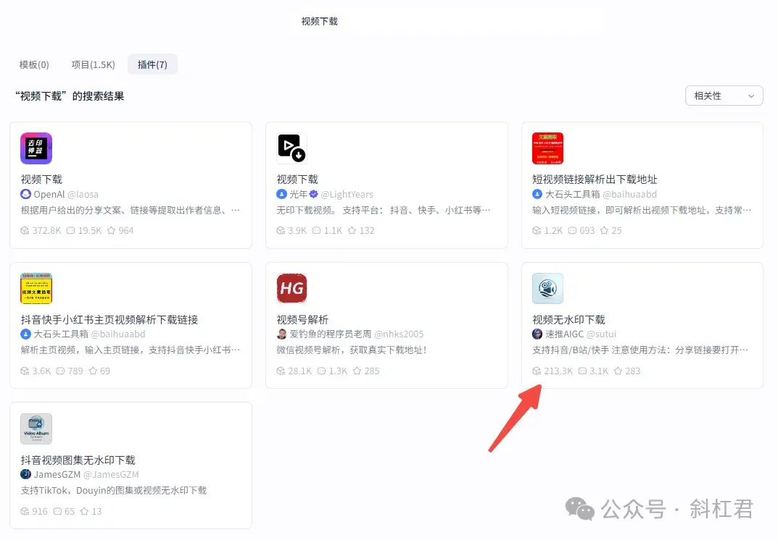The height and width of the screenshot is (540, 778).
Task: Click the bot icon next to 3.1K
Action: click(x=582, y=371)
